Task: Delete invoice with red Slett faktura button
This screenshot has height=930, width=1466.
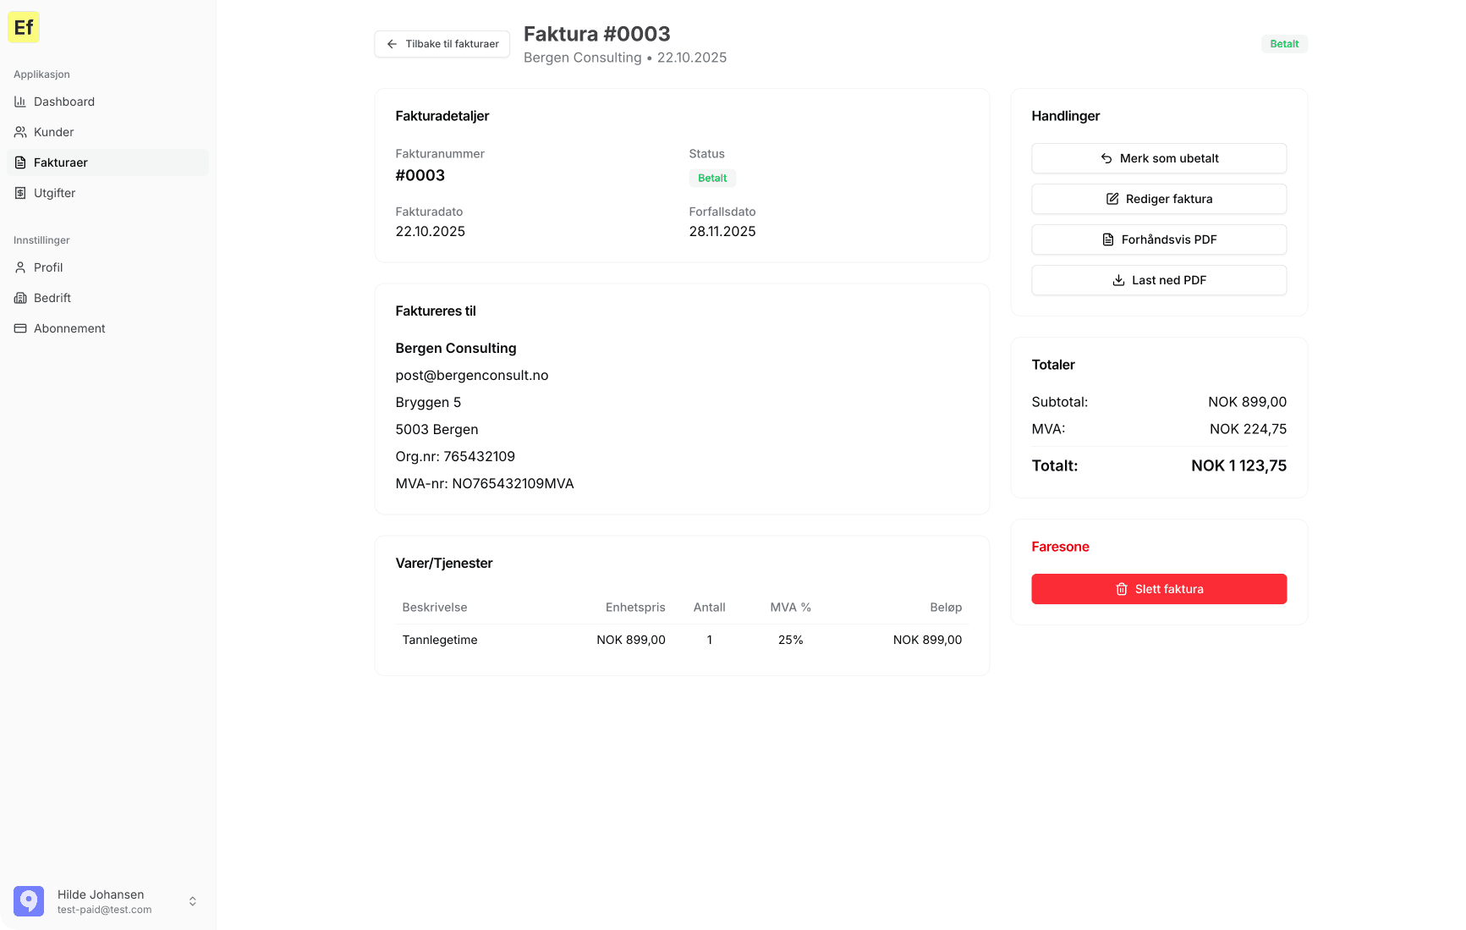Action: (1159, 589)
